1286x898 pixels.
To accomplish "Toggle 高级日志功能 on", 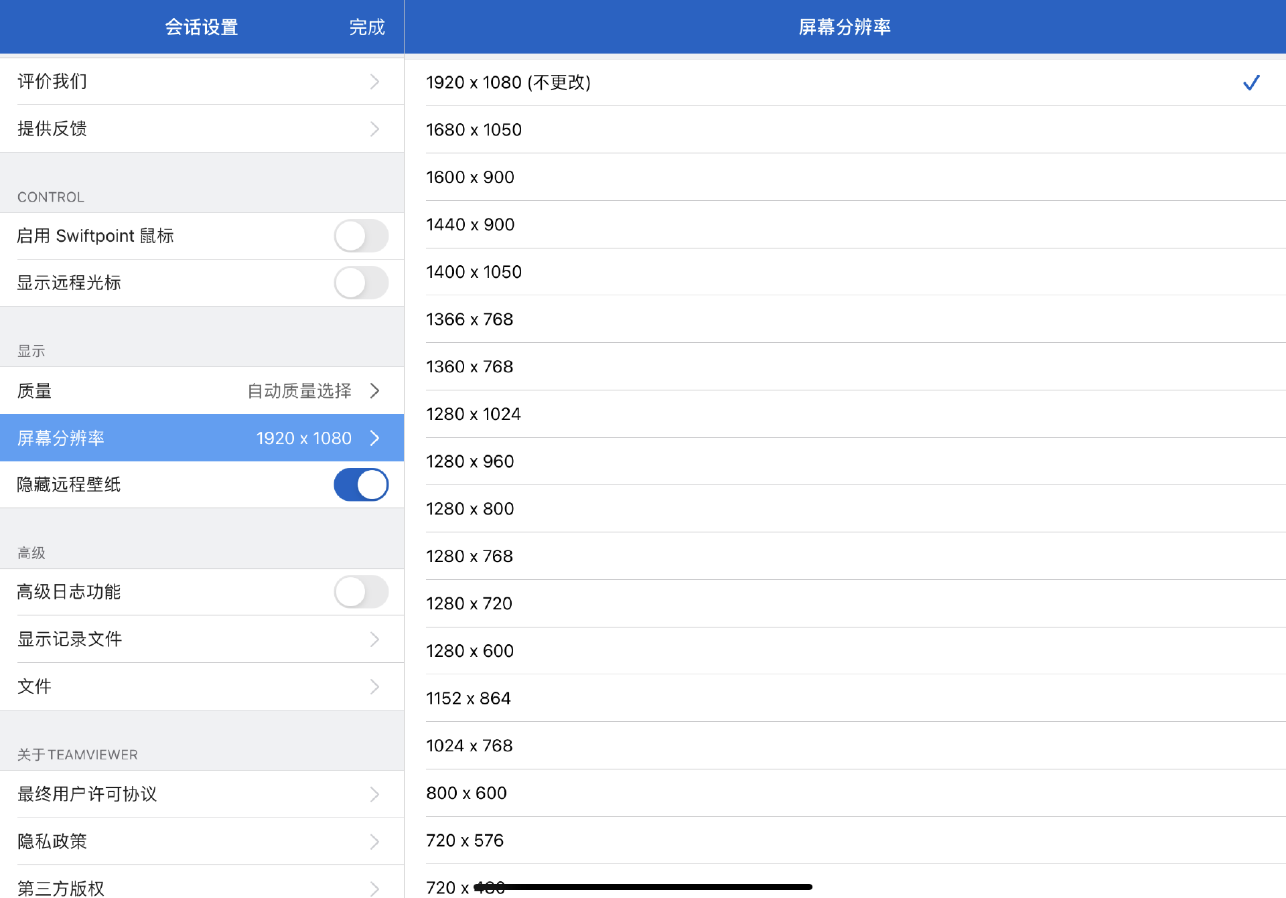I will click(x=361, y=592).
